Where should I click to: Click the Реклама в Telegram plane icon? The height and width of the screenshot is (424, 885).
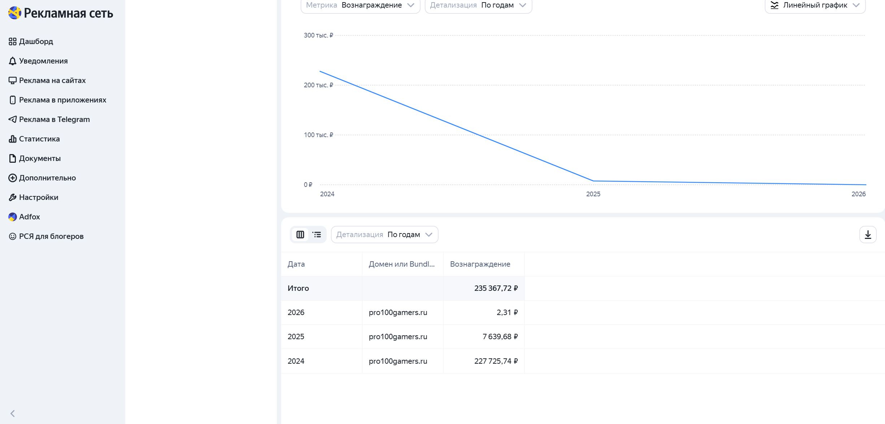coord(13,119)
